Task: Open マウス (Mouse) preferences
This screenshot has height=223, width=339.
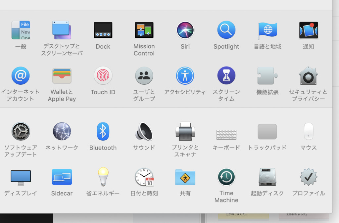Action: 309,131
